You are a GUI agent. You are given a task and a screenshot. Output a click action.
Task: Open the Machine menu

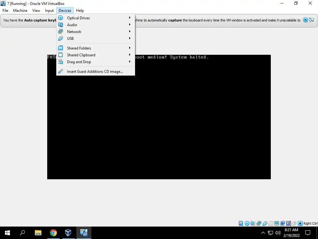[x=20, y=11]
